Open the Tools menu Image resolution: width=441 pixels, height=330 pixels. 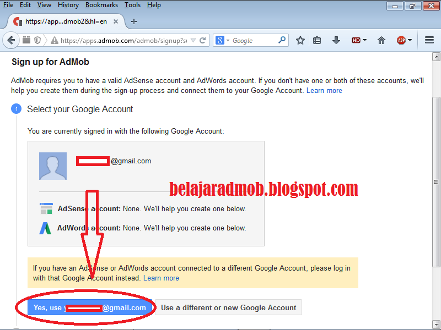click(132, 5)
